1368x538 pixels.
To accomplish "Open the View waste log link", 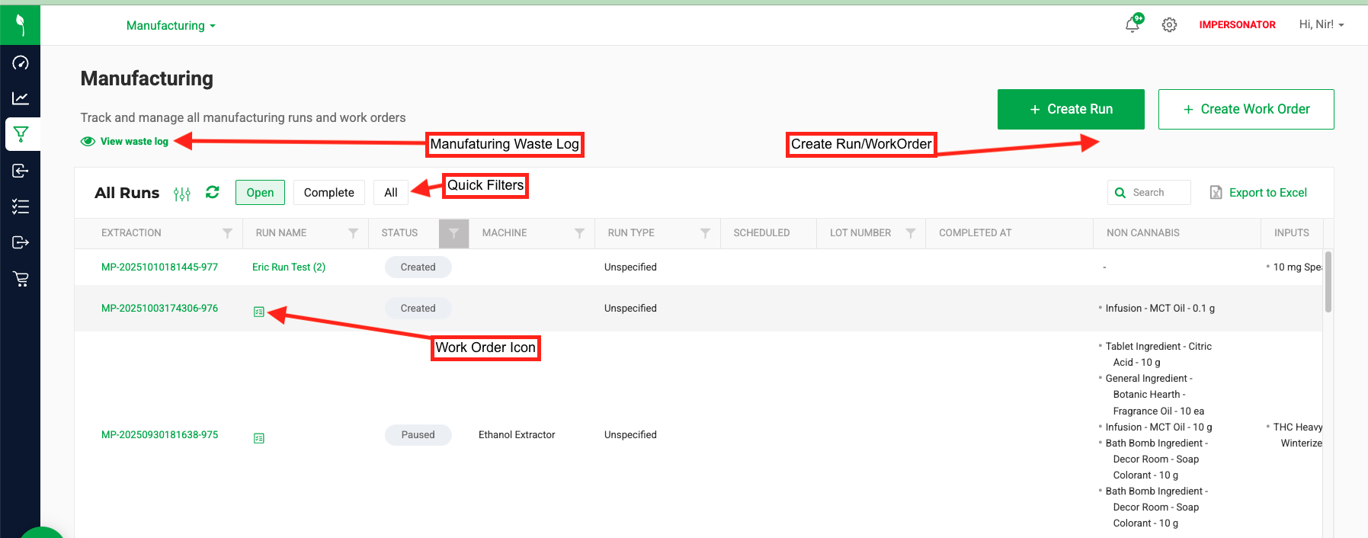I will (x=134, y=141).
